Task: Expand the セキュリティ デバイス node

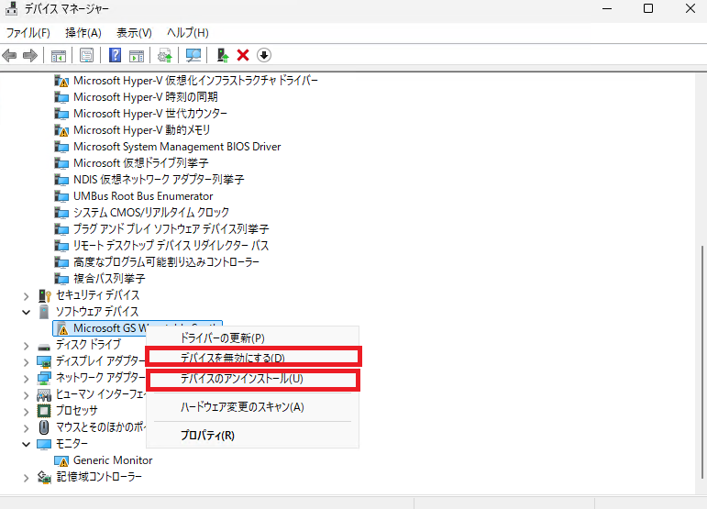Action: point(27,296)
